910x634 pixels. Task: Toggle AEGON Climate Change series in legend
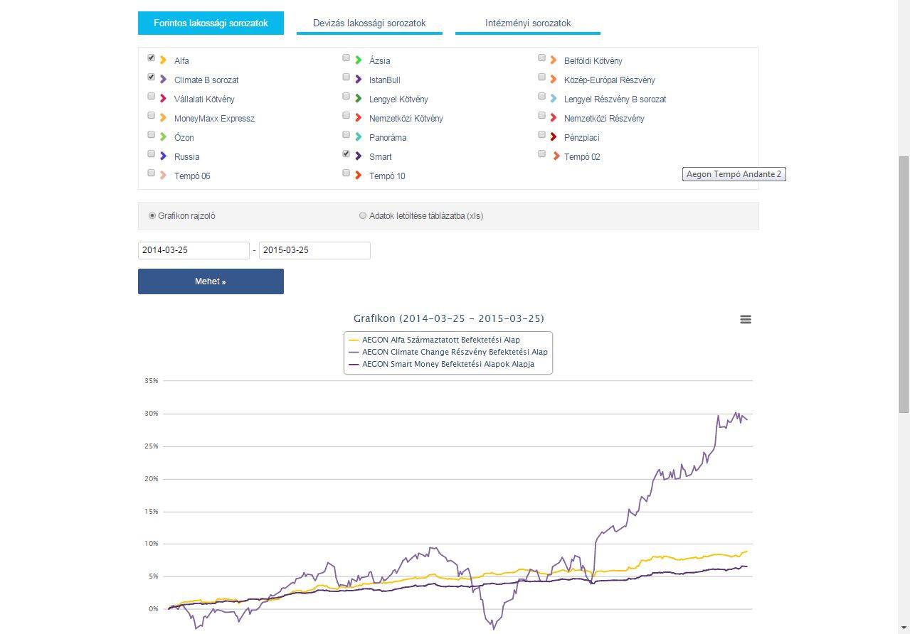(x=455, y=352)
